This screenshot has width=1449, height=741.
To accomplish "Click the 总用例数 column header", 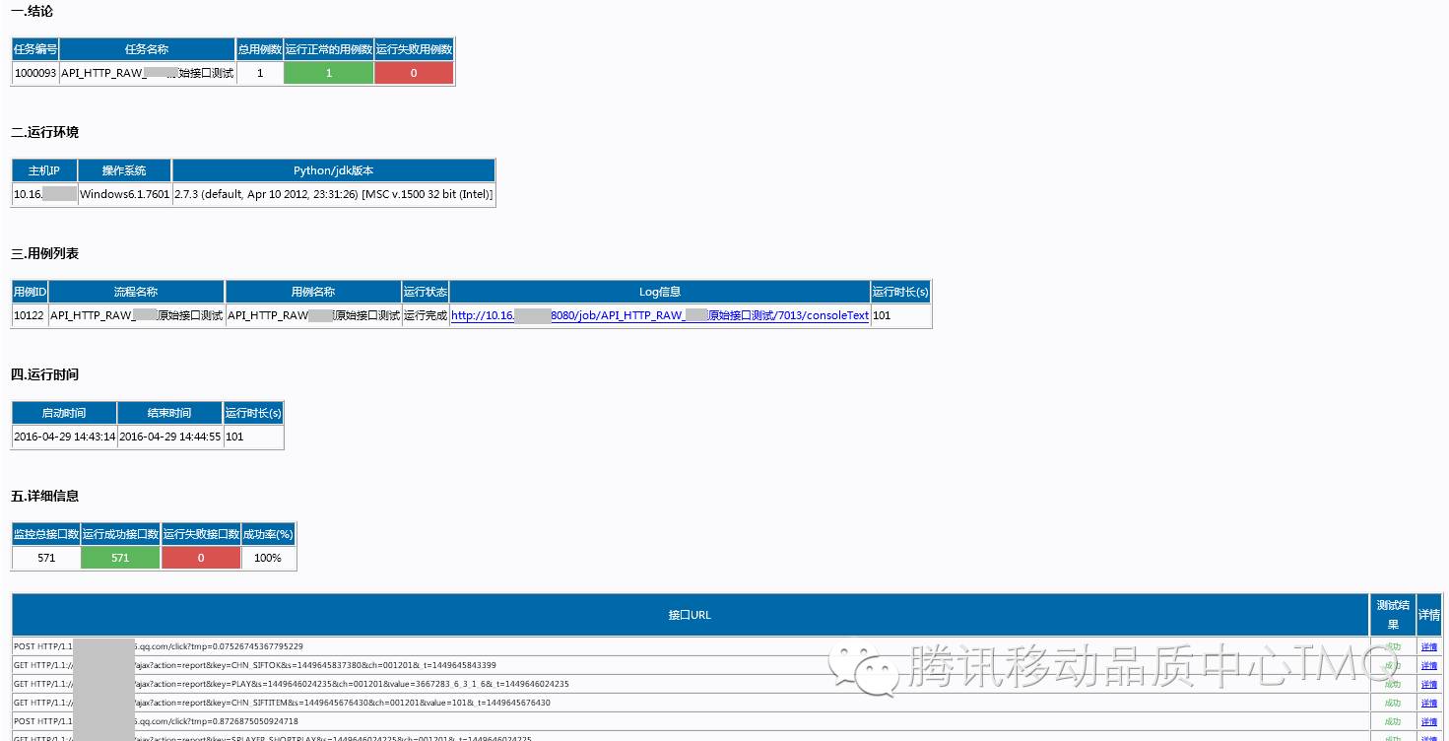I will (x=260, y=49).
